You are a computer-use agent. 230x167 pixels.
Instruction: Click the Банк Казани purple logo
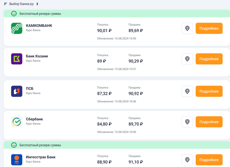click(17, 59)
